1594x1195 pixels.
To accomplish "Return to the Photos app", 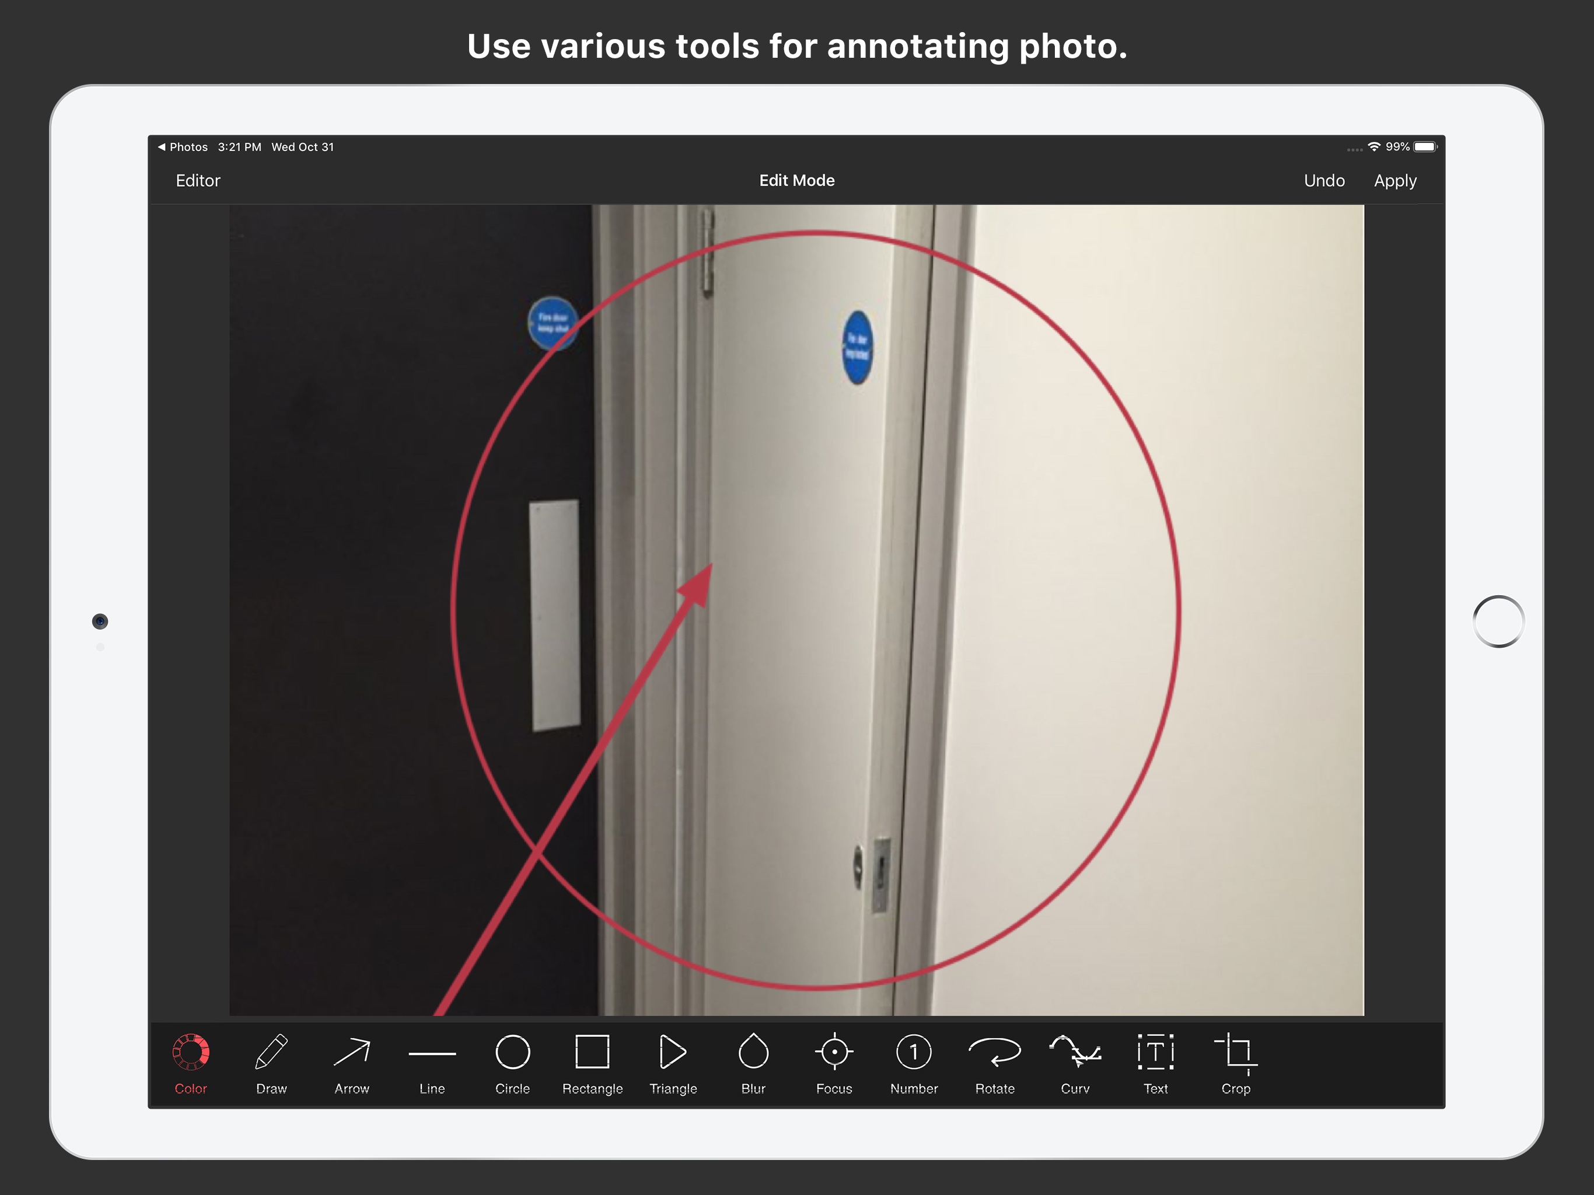I will click(x=183, y=147).
